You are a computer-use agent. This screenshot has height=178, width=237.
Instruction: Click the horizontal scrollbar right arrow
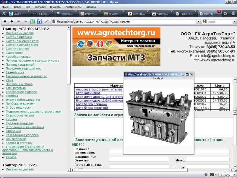231,170
